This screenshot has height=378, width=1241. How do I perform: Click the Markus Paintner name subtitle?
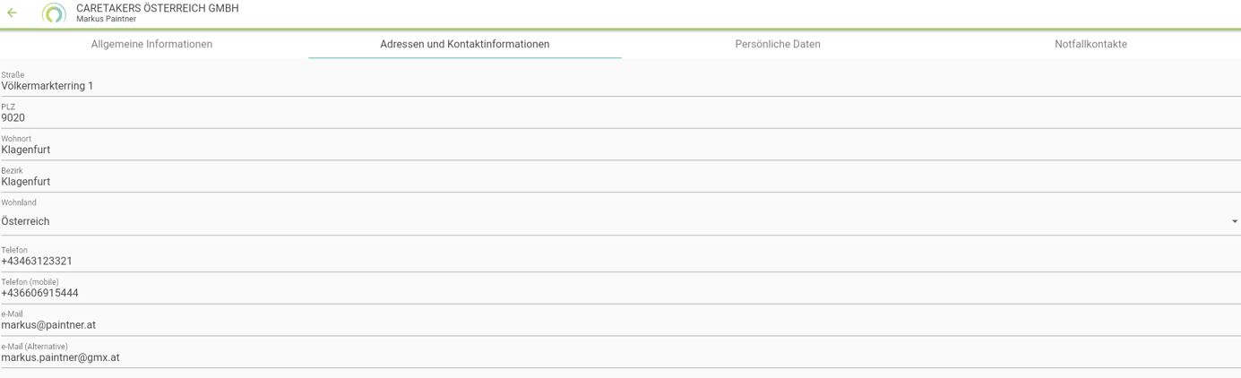tap(107, 20)
